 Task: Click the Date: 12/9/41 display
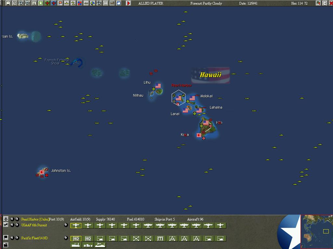[248, 3]
